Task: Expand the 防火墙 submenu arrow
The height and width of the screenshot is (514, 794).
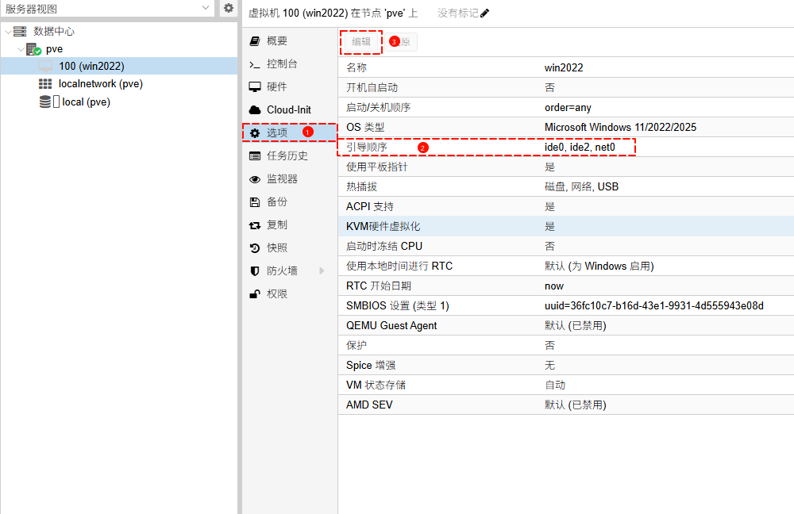Action: 322,270
